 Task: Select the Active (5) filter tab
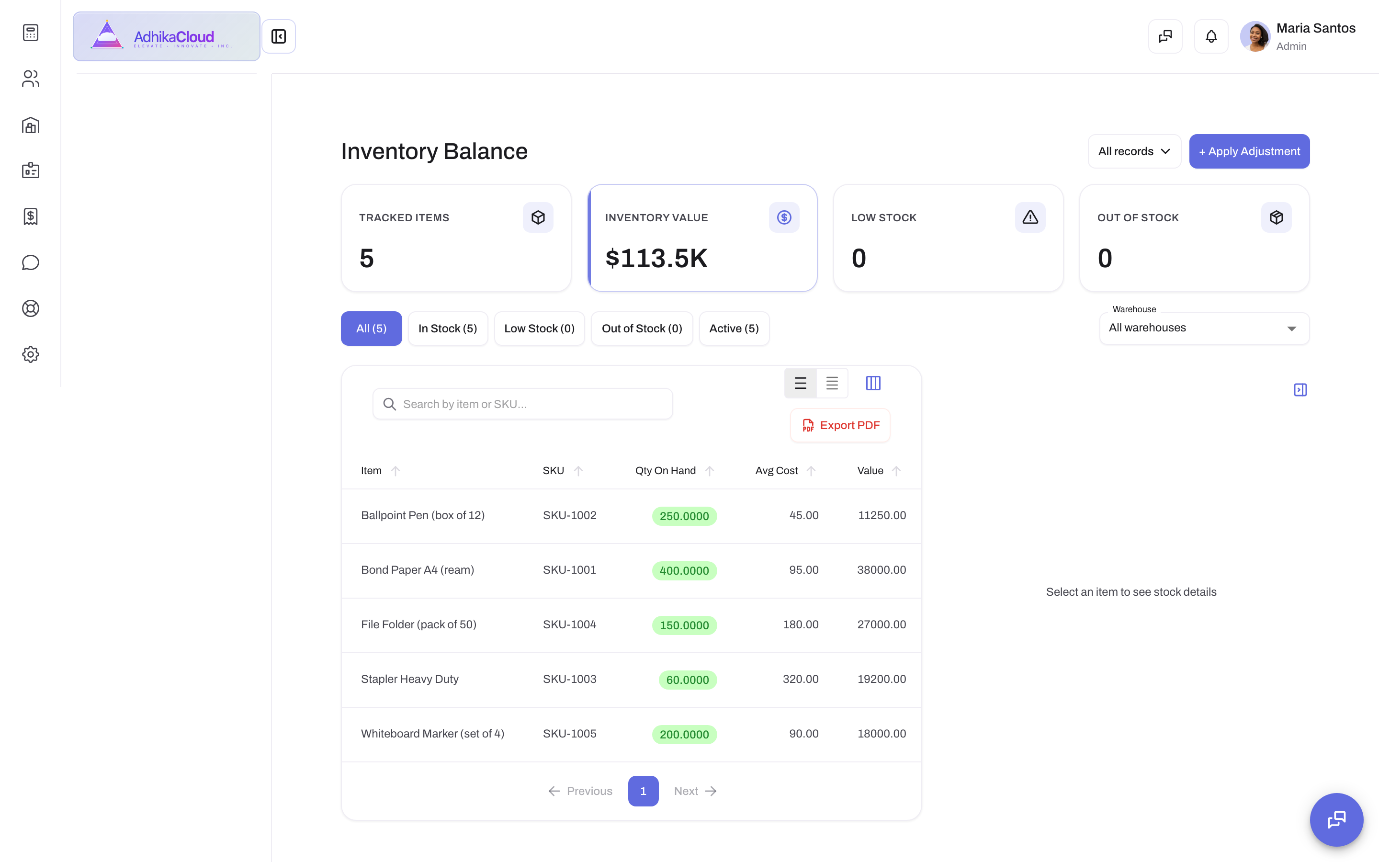[734, 329]
